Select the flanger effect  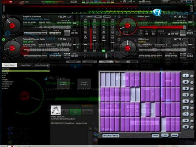click(4, 80)
